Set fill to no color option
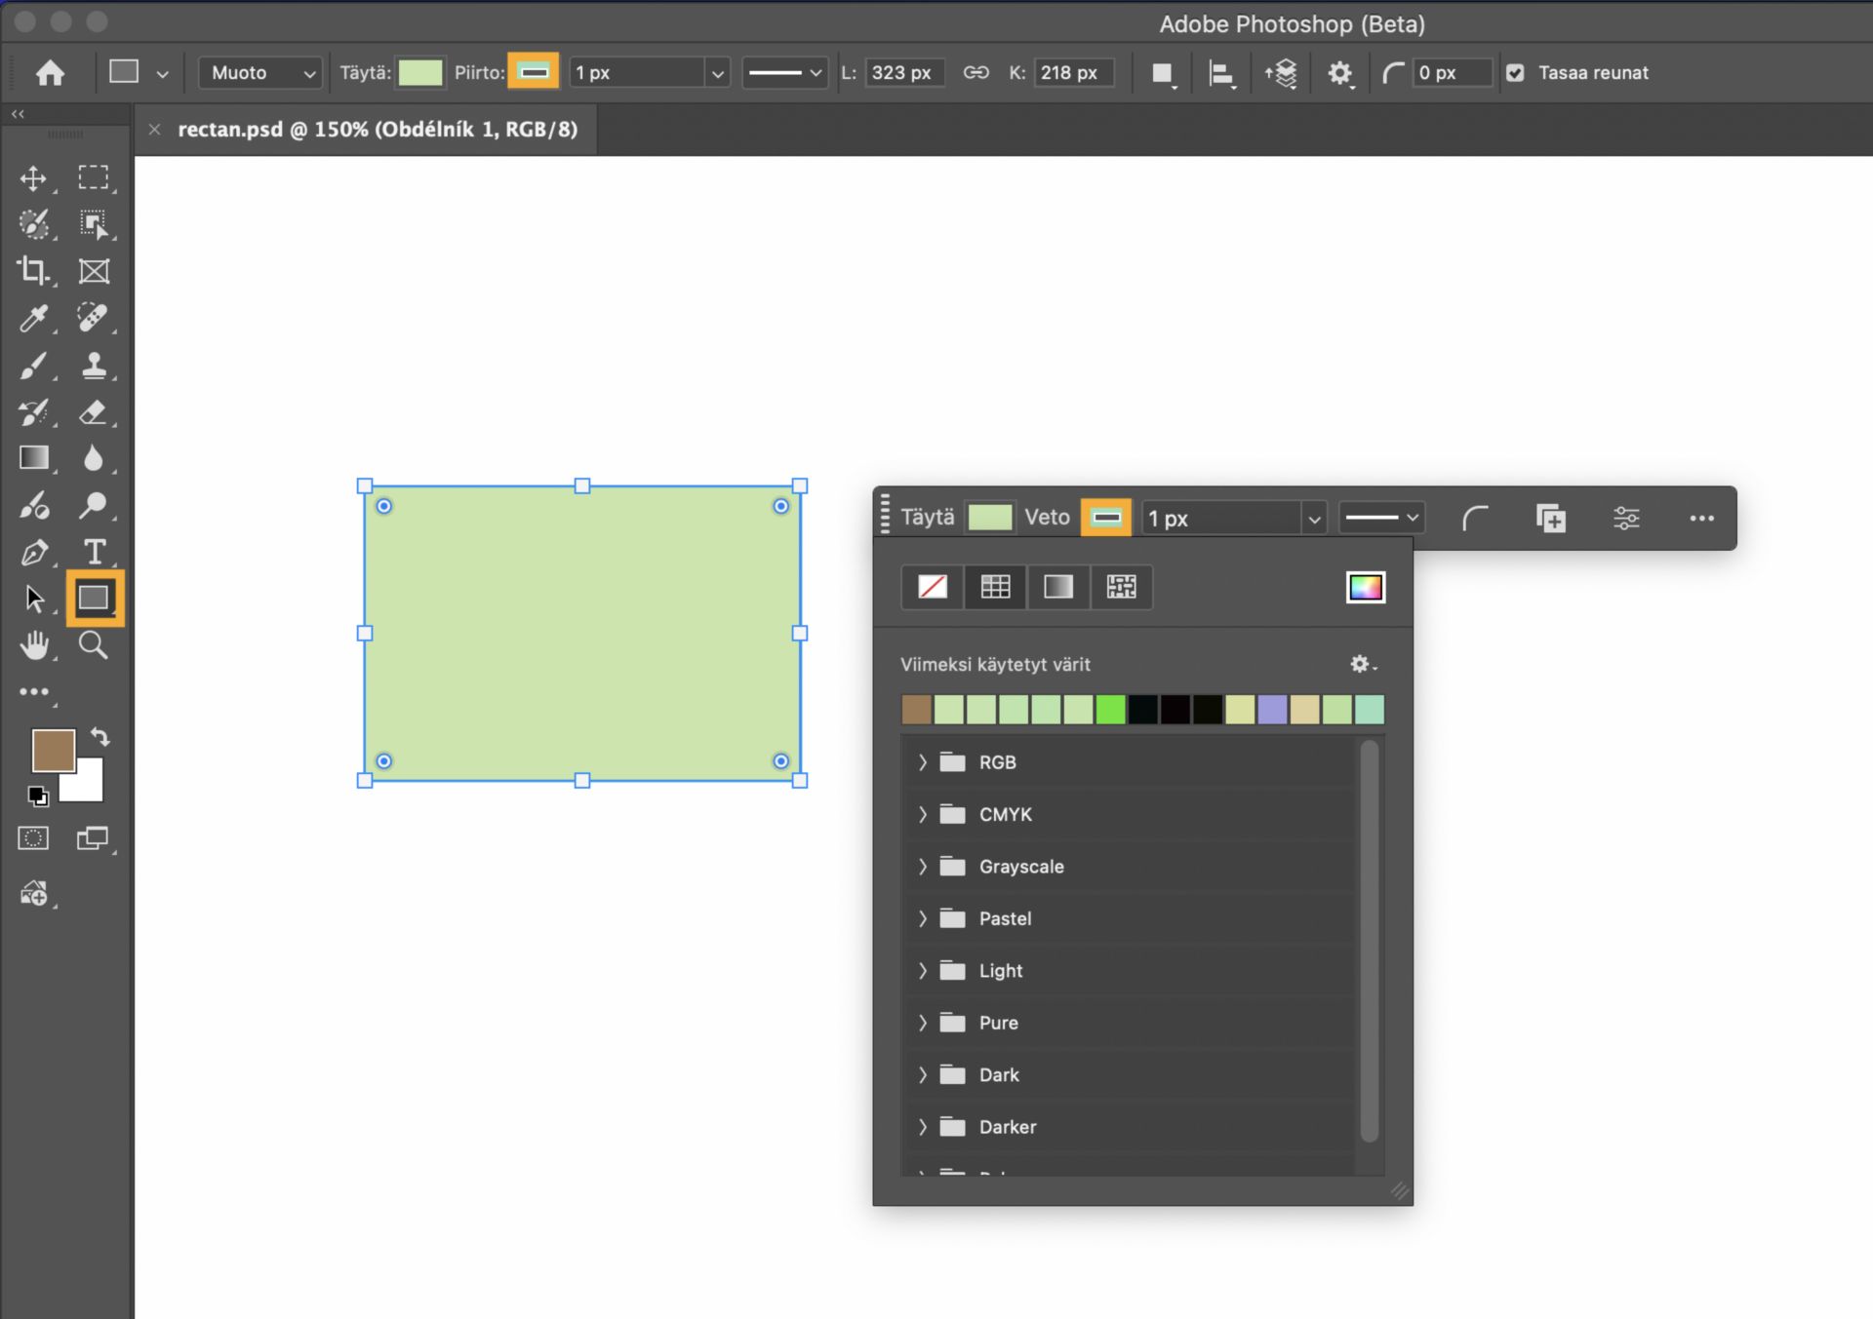This screenshot has height=1319, width=1873. click(933, 587)
